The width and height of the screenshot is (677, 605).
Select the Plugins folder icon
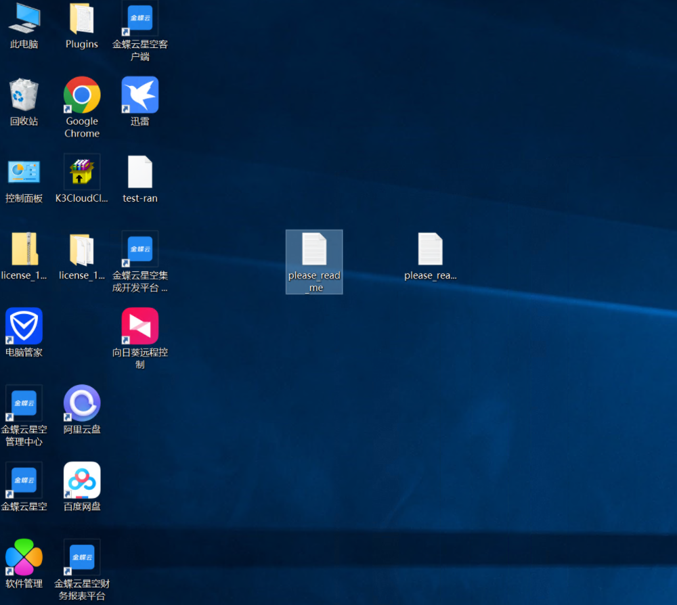coord(82,19)
